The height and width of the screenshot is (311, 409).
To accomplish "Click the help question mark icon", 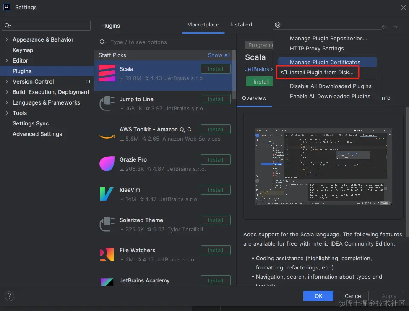I will point(9,296).
